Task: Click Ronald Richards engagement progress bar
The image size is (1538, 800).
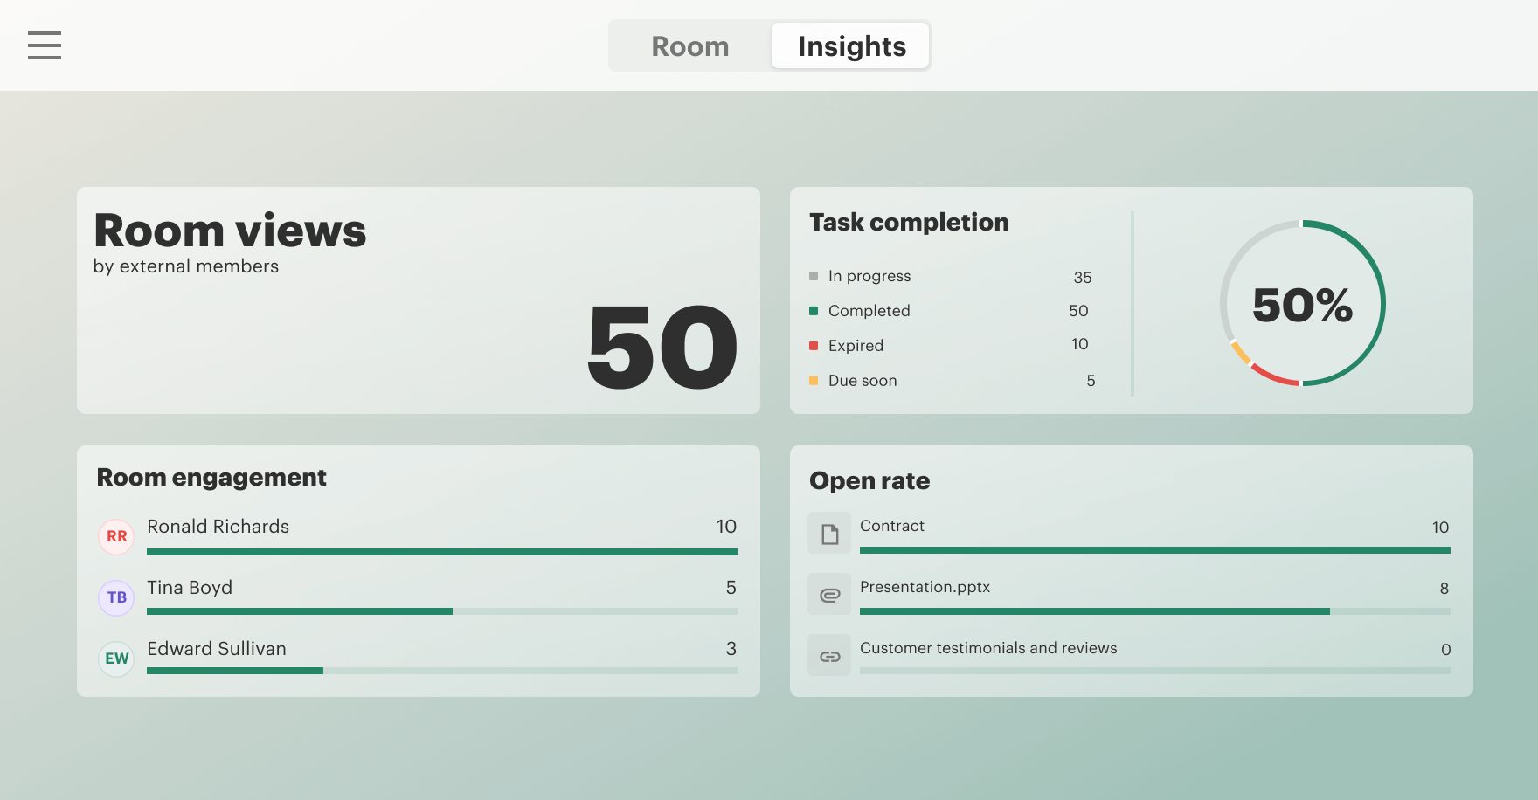Action: coord(442,552)
